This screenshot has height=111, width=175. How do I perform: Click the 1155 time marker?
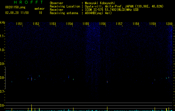(86, 24)
